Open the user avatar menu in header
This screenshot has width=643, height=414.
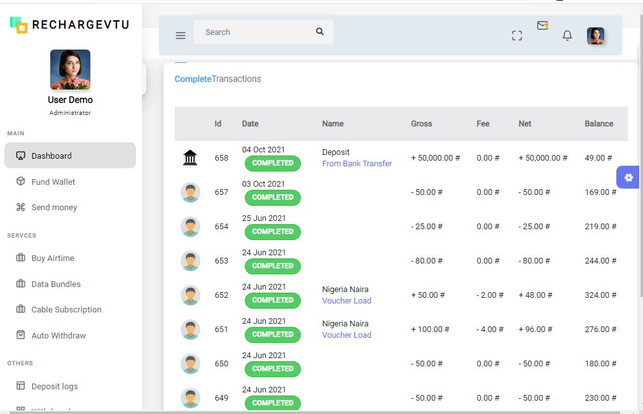pyautogui.click(x=595, y=36)
